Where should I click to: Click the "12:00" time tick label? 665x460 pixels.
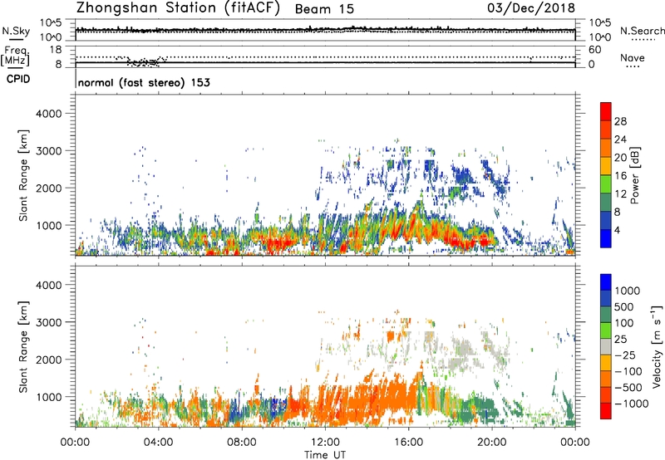point(325,443)
